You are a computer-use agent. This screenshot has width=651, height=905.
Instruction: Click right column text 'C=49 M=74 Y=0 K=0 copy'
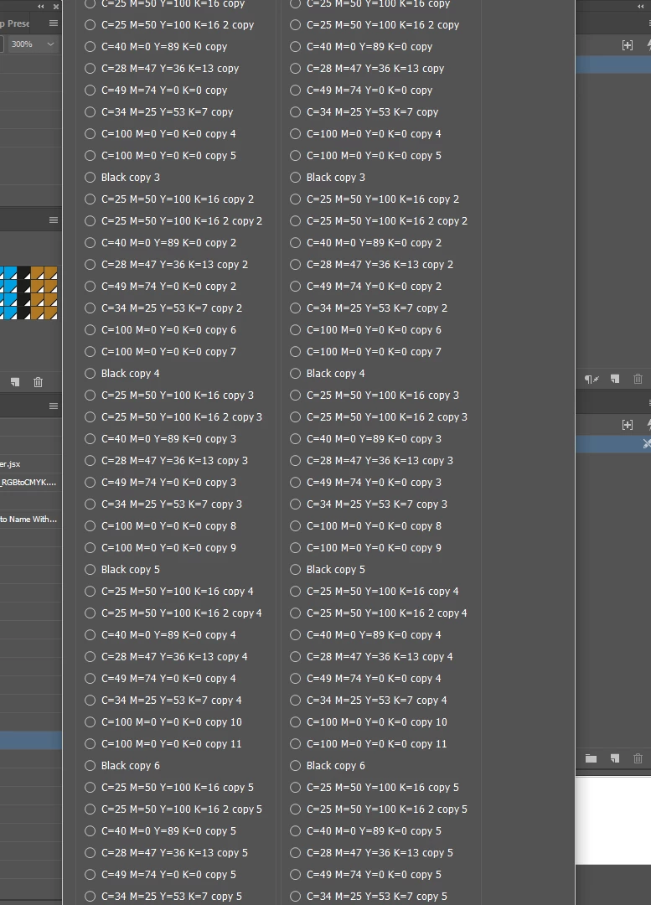(369, 90)
